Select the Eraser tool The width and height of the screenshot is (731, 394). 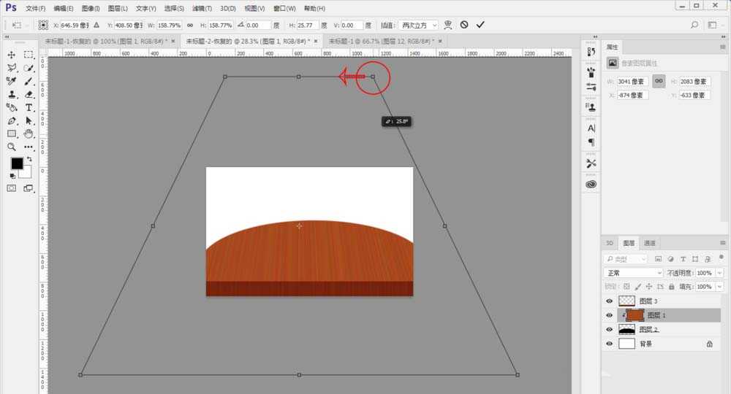(29, 94)
